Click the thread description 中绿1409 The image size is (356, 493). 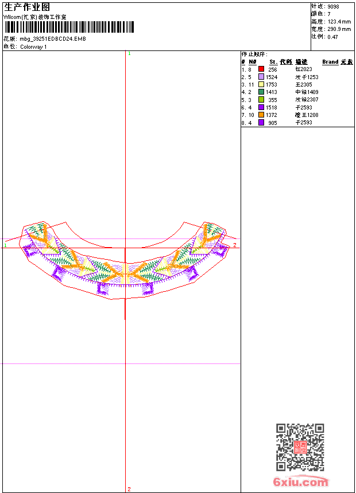pos(307,92)
